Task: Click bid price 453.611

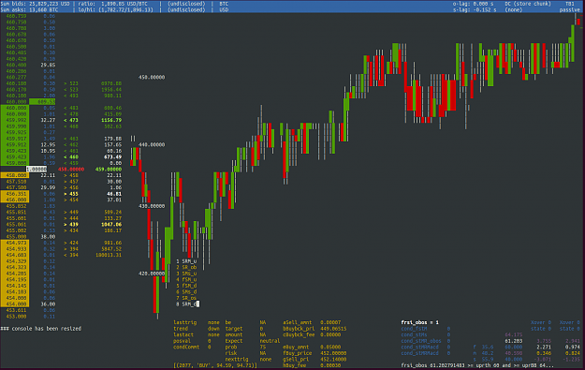Action: pos(16,310)
